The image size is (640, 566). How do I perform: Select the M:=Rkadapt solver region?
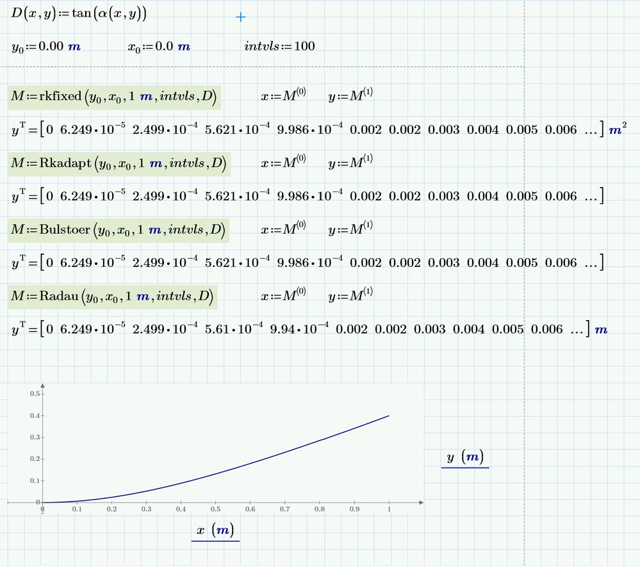119,164
